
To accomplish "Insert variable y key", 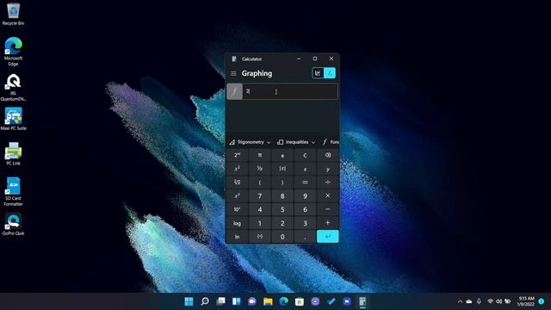I will (x=327, y=169).
